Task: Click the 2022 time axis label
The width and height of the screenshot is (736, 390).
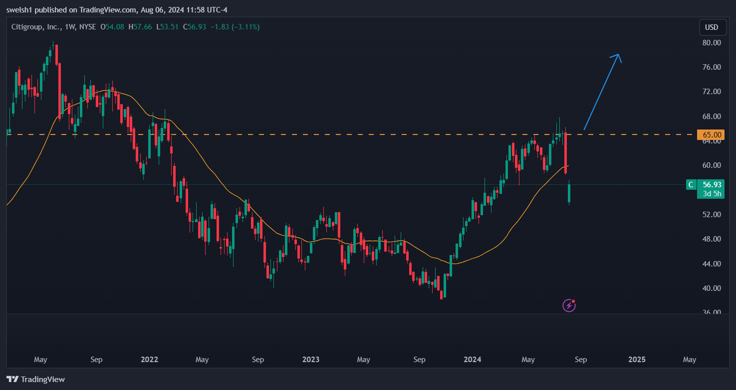Action: point(149,360)
